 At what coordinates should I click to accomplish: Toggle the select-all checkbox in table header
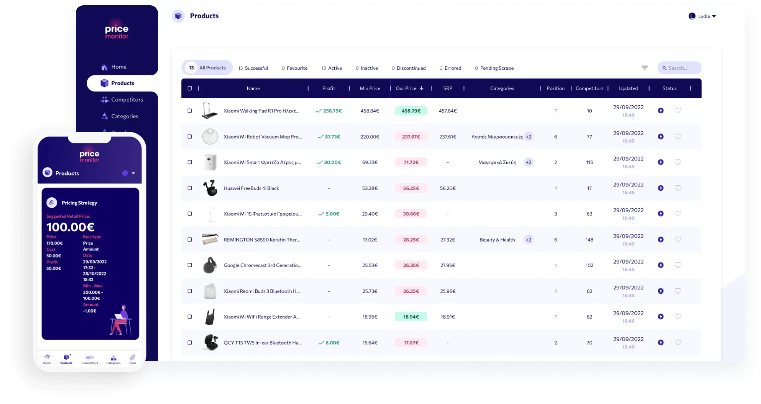(190, 88)
